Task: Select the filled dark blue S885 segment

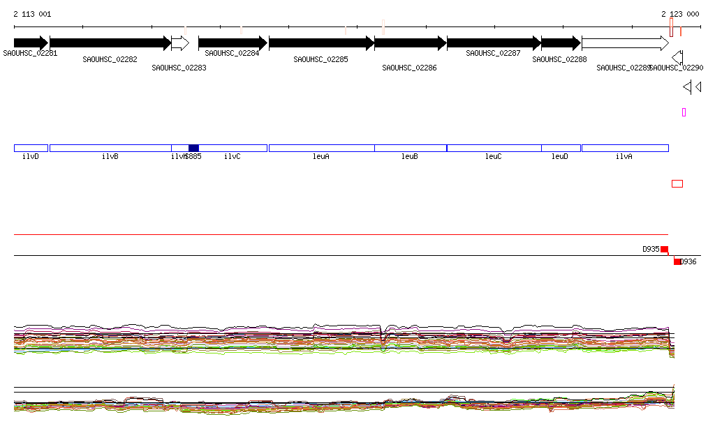Action: tap(193, 148)
